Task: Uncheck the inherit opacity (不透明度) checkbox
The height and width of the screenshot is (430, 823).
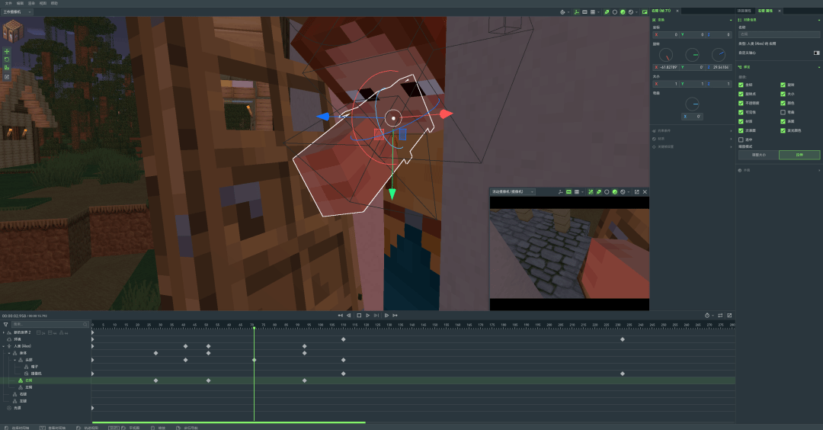Action: click(x=741, y=104)
